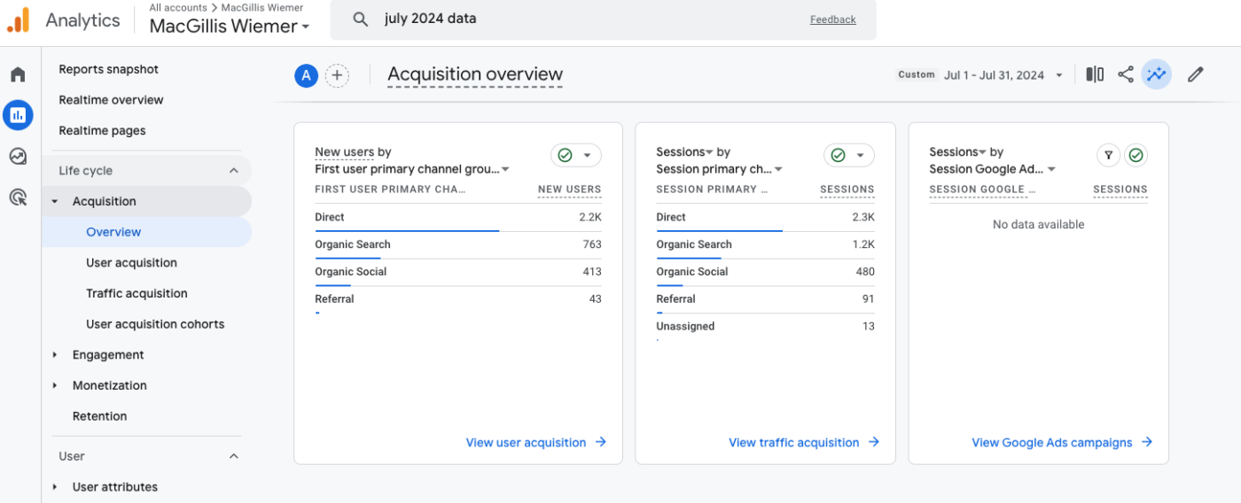Image resolution: width=1241 pixels, height=503 pixels.
Task: Click Organic Search row in New users card
Action: (x=458, y=245)
